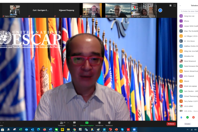The height and width of the screenshot is (132, 198).
Task: Open the Teilnehmer participants icon
Action: tap(61, 123)
